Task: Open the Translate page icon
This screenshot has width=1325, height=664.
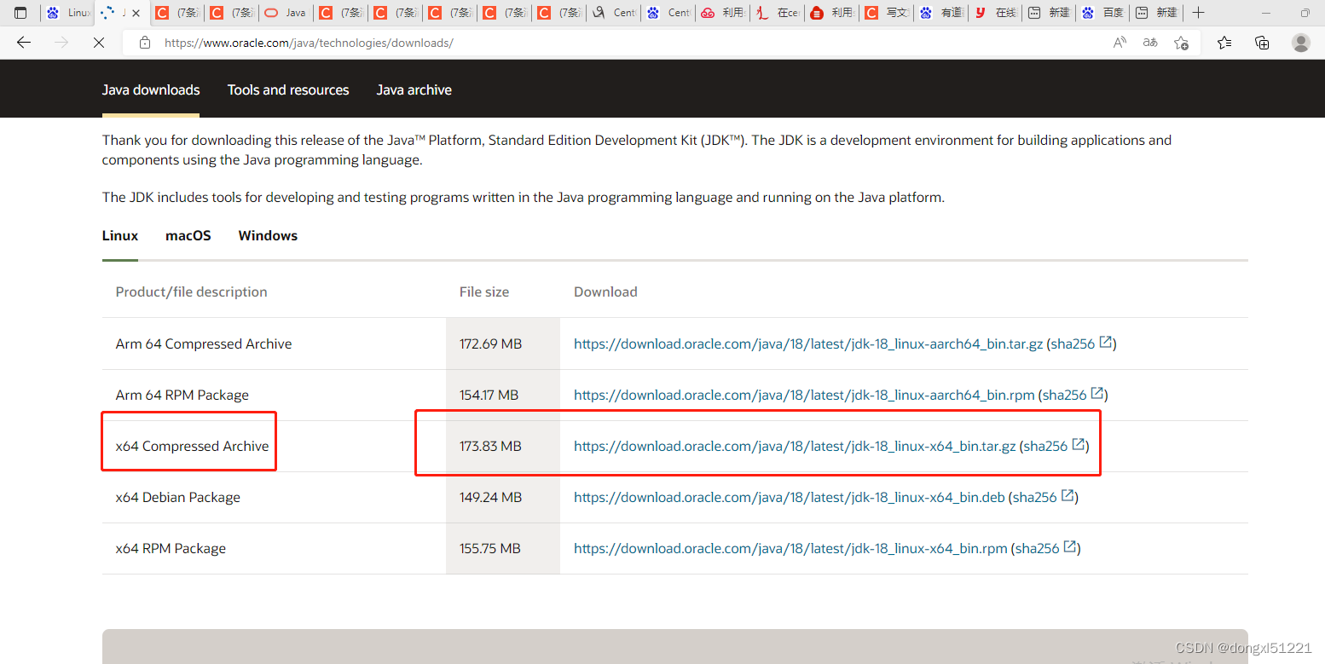Action: [1150, 43]
